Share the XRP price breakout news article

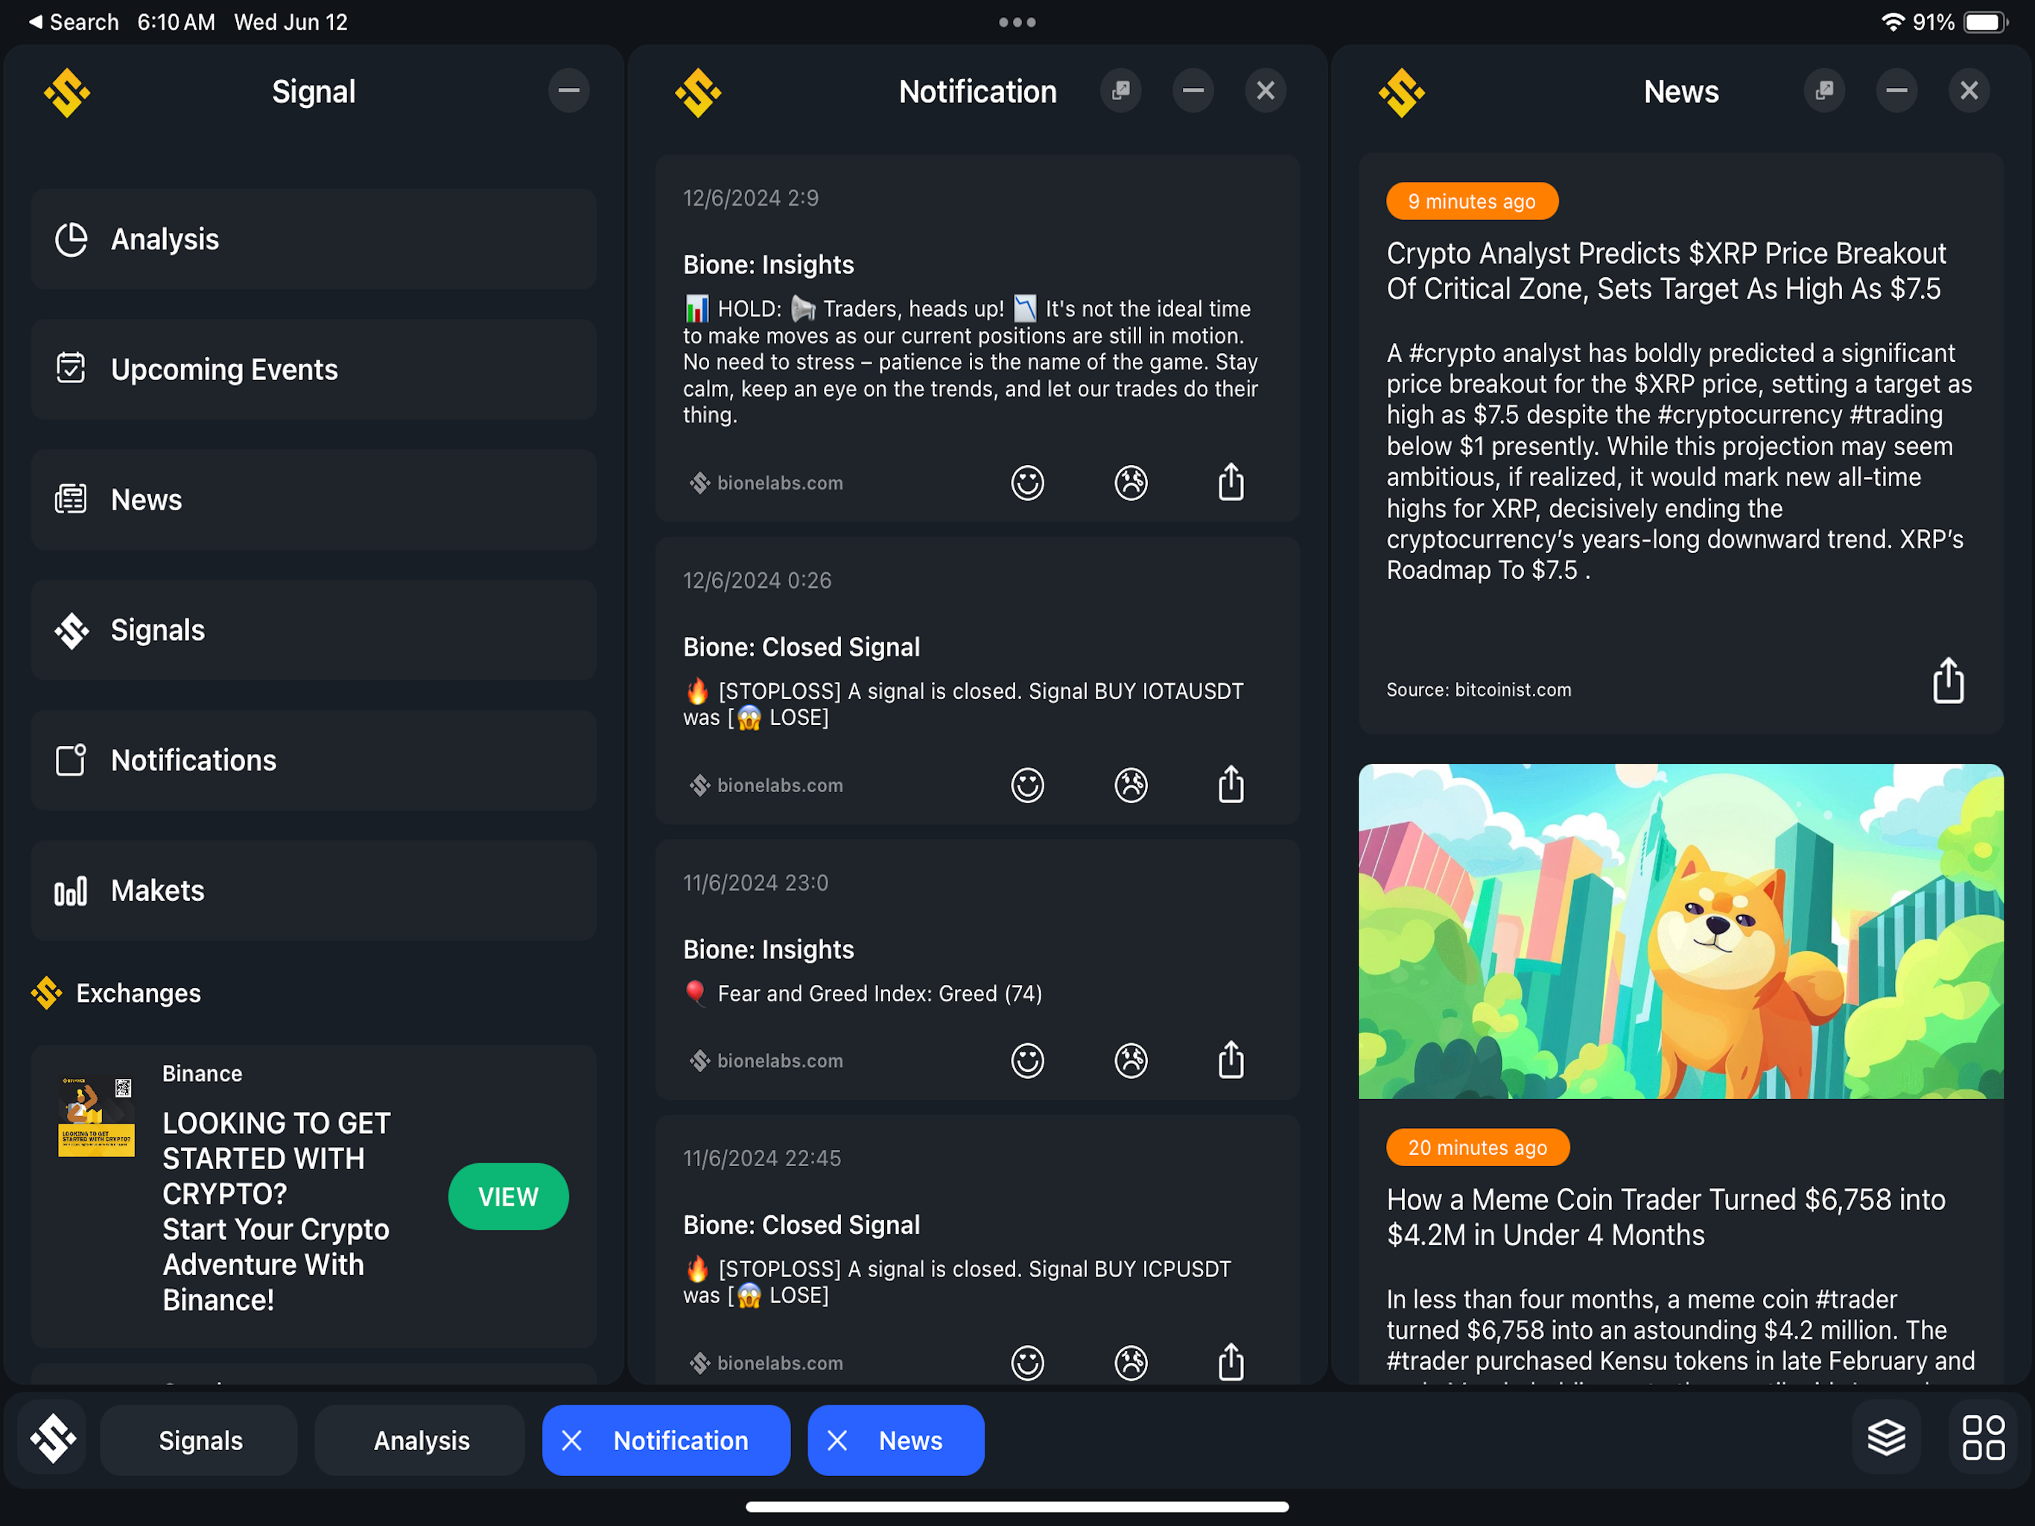1946,680
